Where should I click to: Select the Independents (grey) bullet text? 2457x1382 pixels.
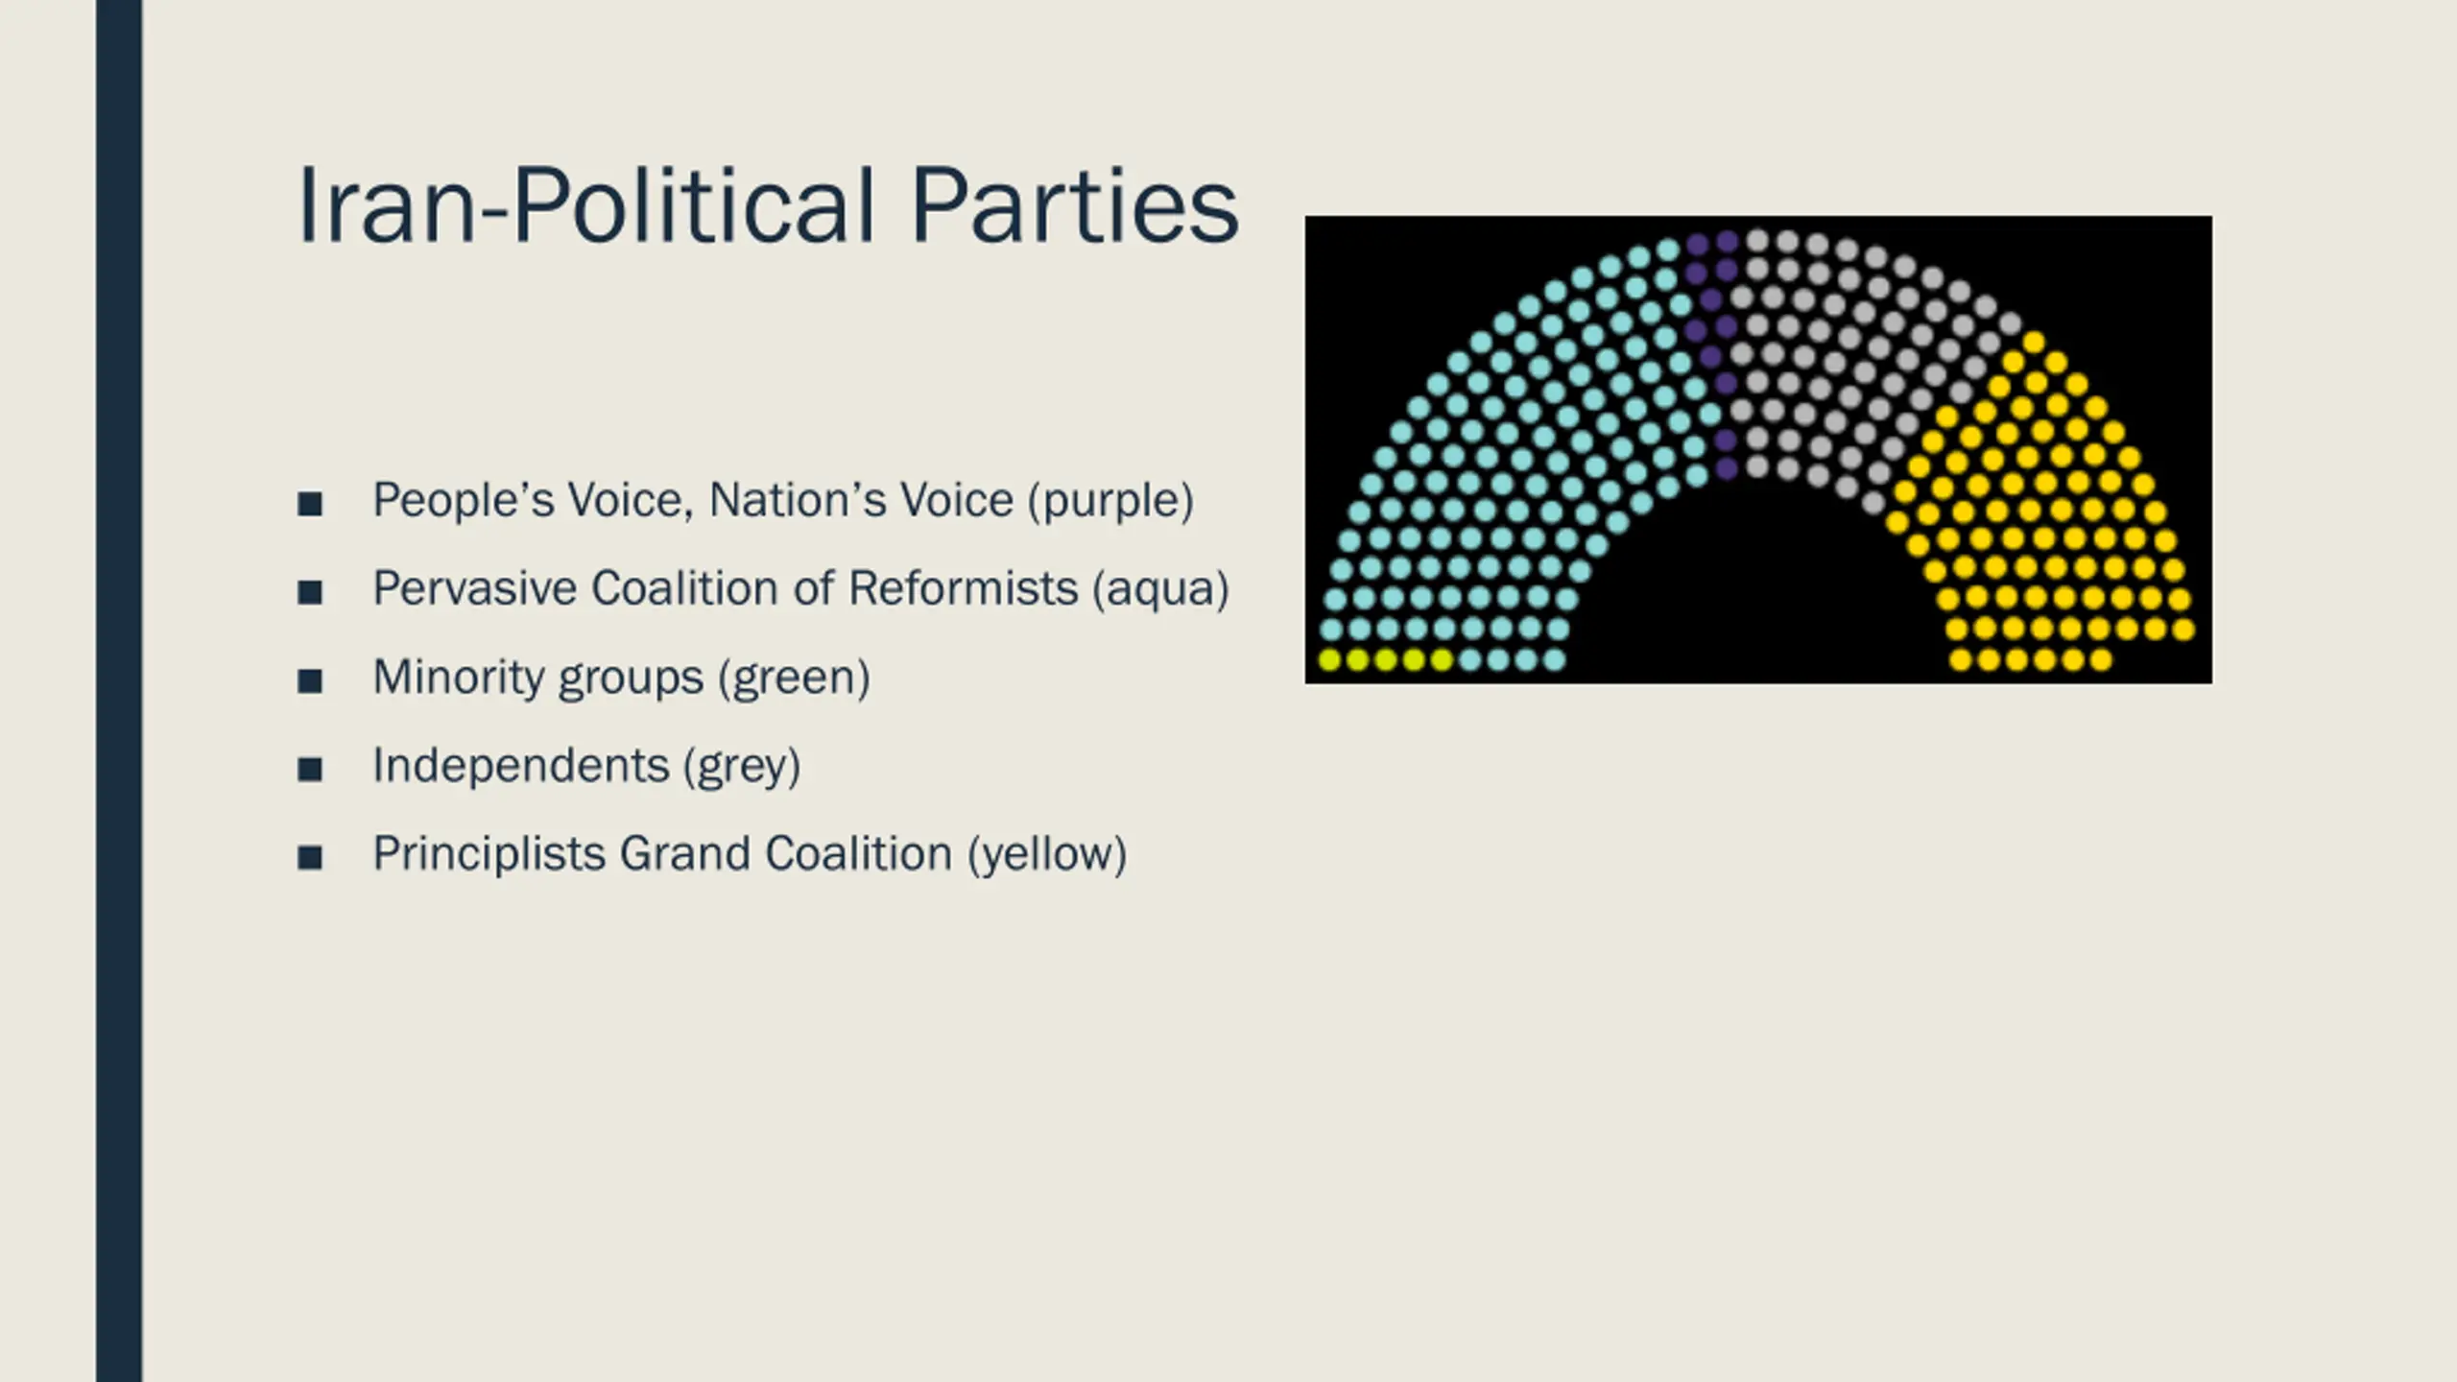[586, 766]
